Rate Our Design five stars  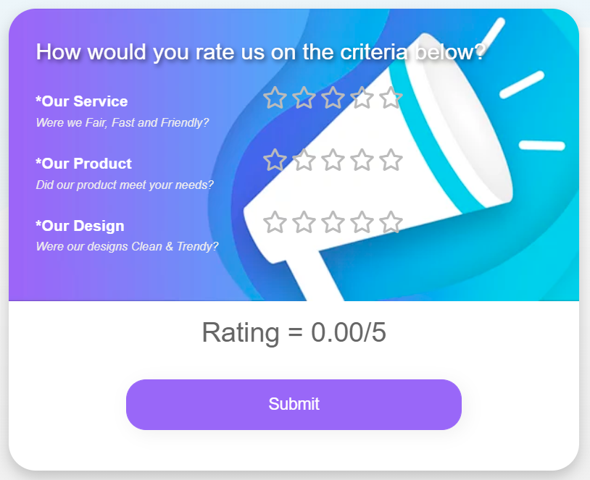tap(391, 222)
